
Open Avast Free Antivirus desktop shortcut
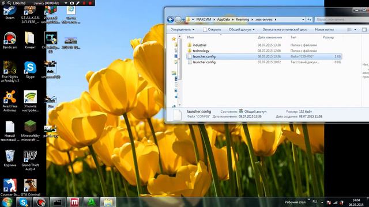coord(10,101)
